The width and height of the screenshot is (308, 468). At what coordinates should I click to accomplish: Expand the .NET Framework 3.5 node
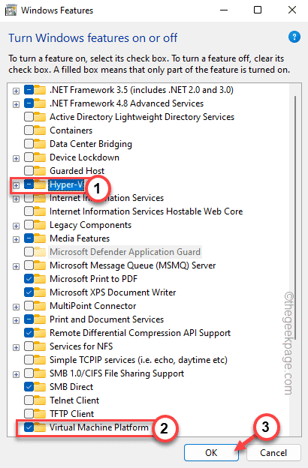click(16, 91)
